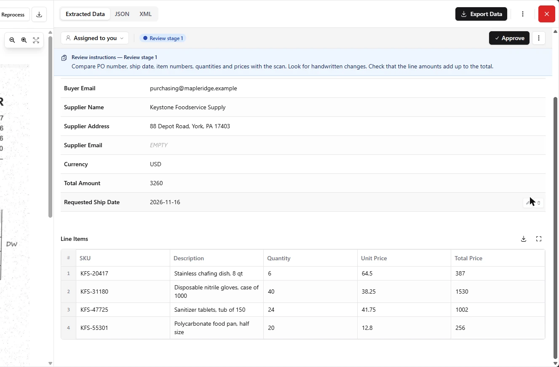Zoom in on the document scan
Viewport: 559px width, 367px height.
coord(24,40)
